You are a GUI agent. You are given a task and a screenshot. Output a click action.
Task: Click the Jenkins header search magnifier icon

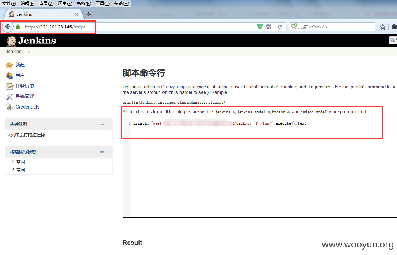[393, 40]
